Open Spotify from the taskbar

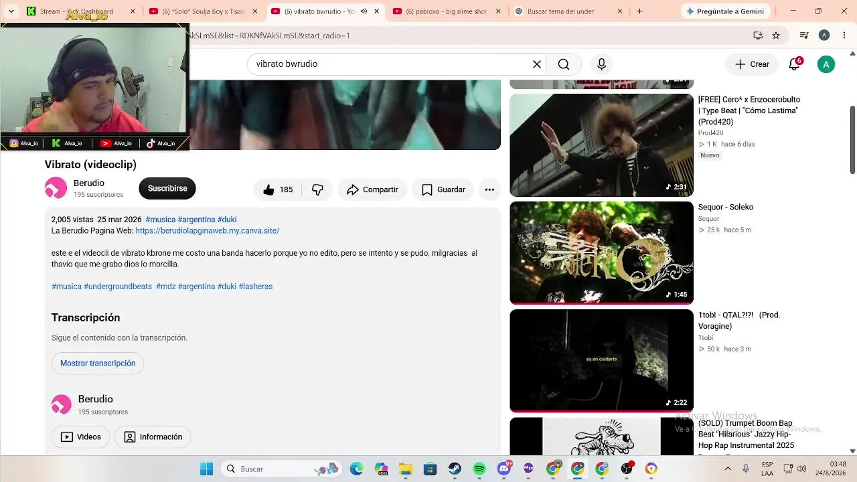tap(479, 469)
